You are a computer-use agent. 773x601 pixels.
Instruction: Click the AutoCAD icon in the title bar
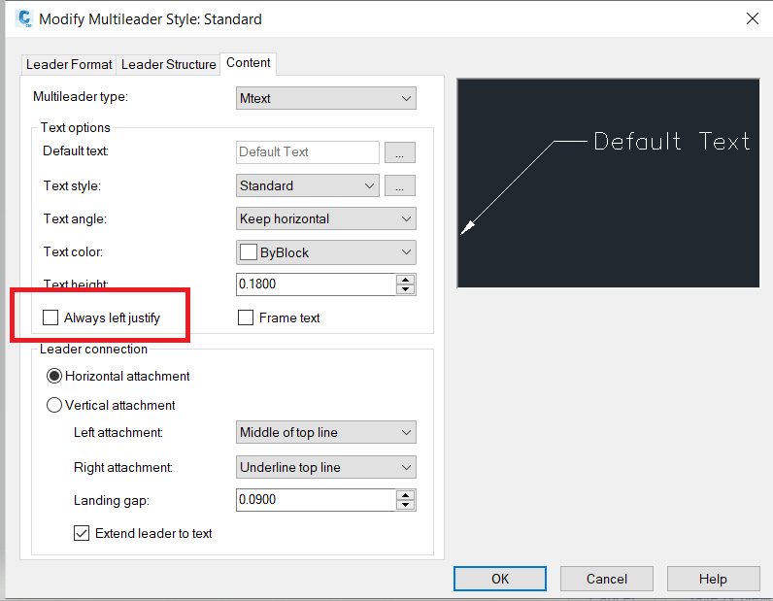click(x=23, y=18)
